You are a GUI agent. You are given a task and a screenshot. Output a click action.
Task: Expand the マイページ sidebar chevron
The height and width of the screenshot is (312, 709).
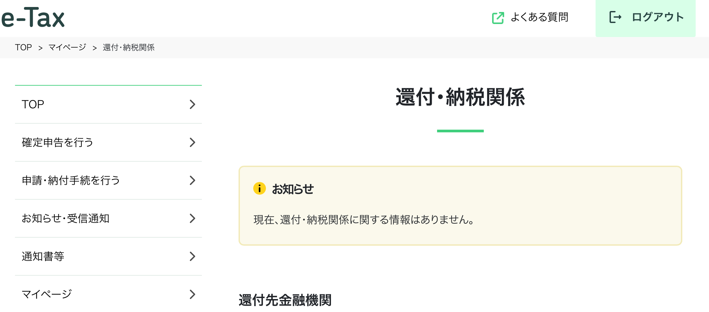click(x=192, y=294)
